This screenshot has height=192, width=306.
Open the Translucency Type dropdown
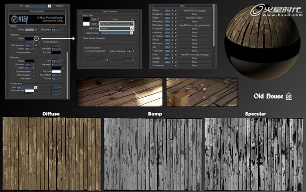(x=26, y=87)
